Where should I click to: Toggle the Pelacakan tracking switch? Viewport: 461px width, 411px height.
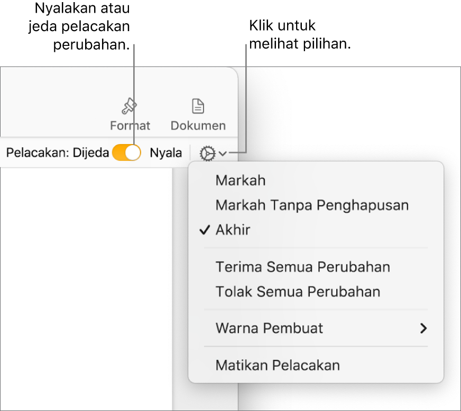point(127,153)
